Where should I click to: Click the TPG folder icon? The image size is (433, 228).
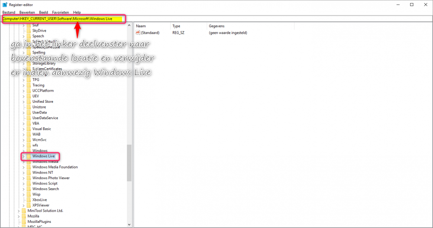(29, 79)
